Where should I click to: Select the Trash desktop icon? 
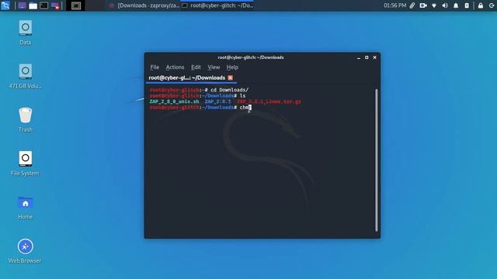coord(26,119)
